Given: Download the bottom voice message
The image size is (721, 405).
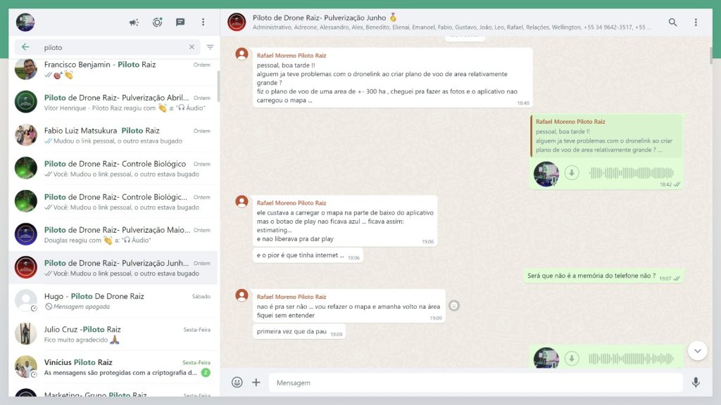Looking at the screenshot, I should click(x=572, y=358).
